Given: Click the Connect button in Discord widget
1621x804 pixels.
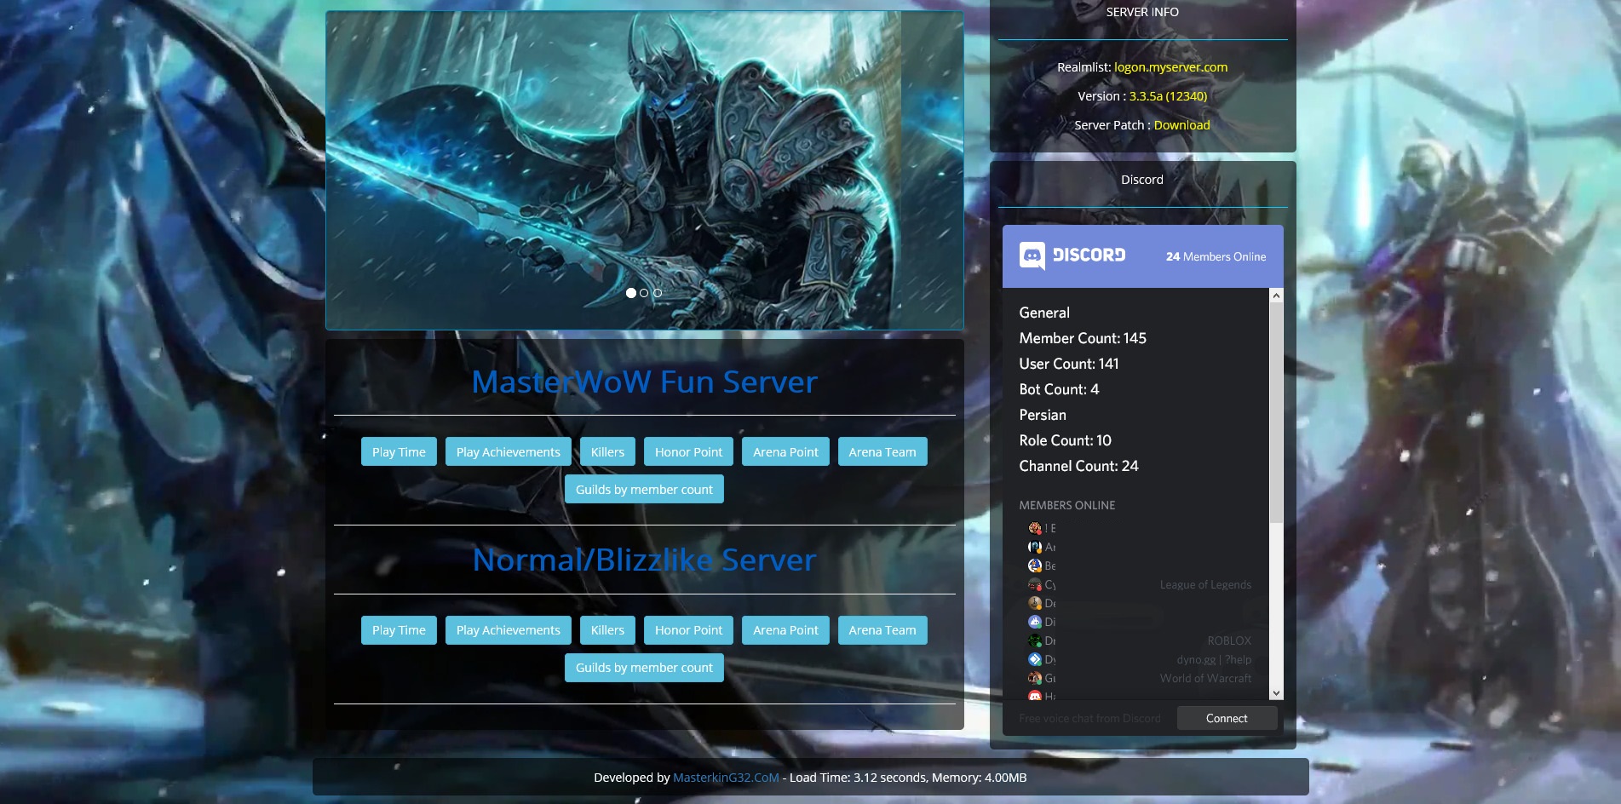Looking at the screenshot, I should pos(1227,718).
